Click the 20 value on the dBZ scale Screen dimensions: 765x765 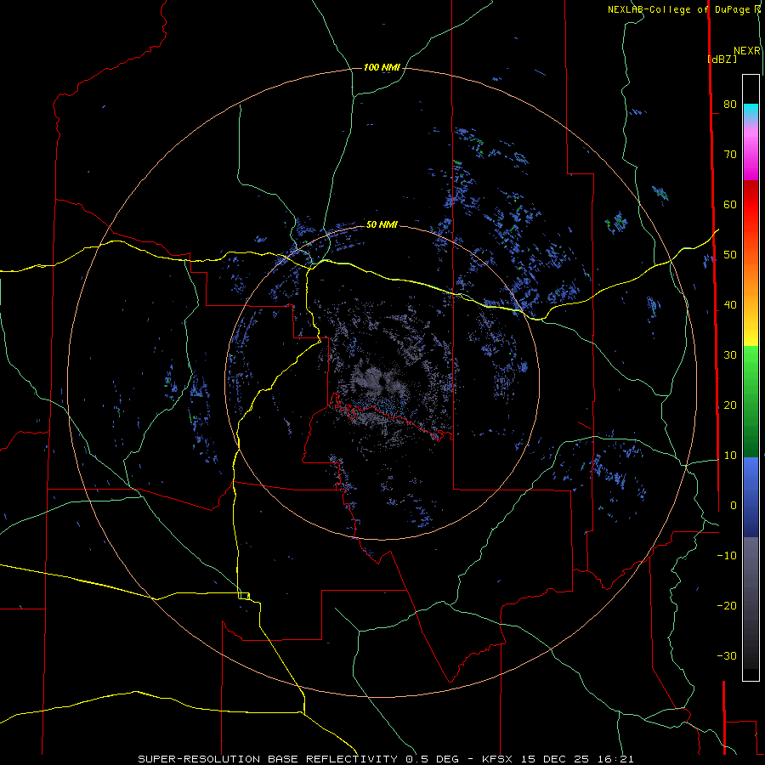click(x=730, y=405)
